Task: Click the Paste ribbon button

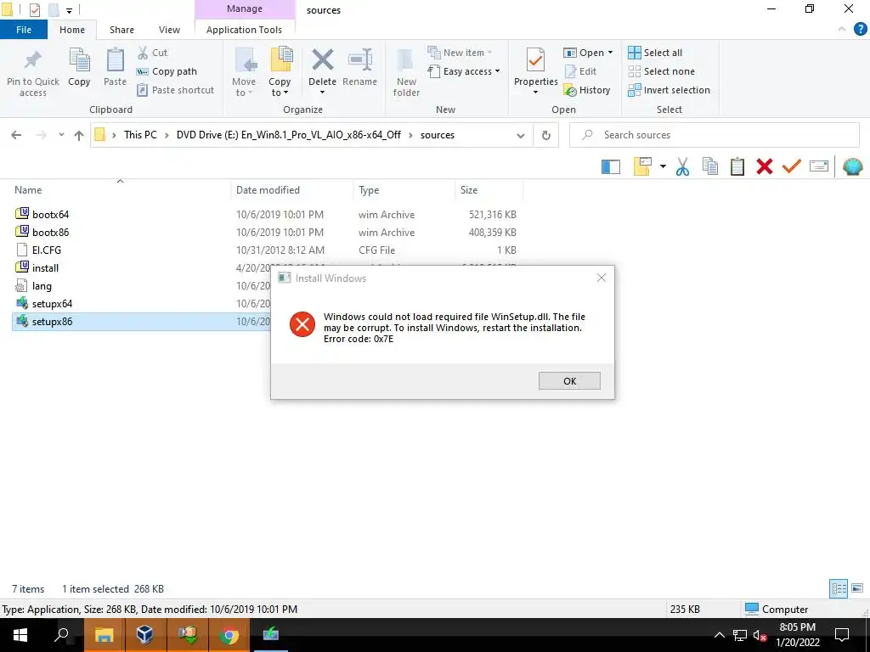Action: 115,67
